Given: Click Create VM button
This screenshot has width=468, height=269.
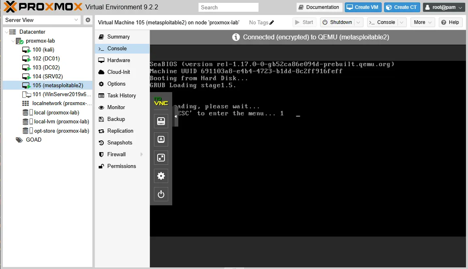Looking at the screenshot, I should pyautogui.click(x=363, y=7).
